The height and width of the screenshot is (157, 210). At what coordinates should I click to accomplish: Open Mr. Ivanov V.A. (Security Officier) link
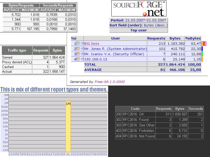coord(114,54)
